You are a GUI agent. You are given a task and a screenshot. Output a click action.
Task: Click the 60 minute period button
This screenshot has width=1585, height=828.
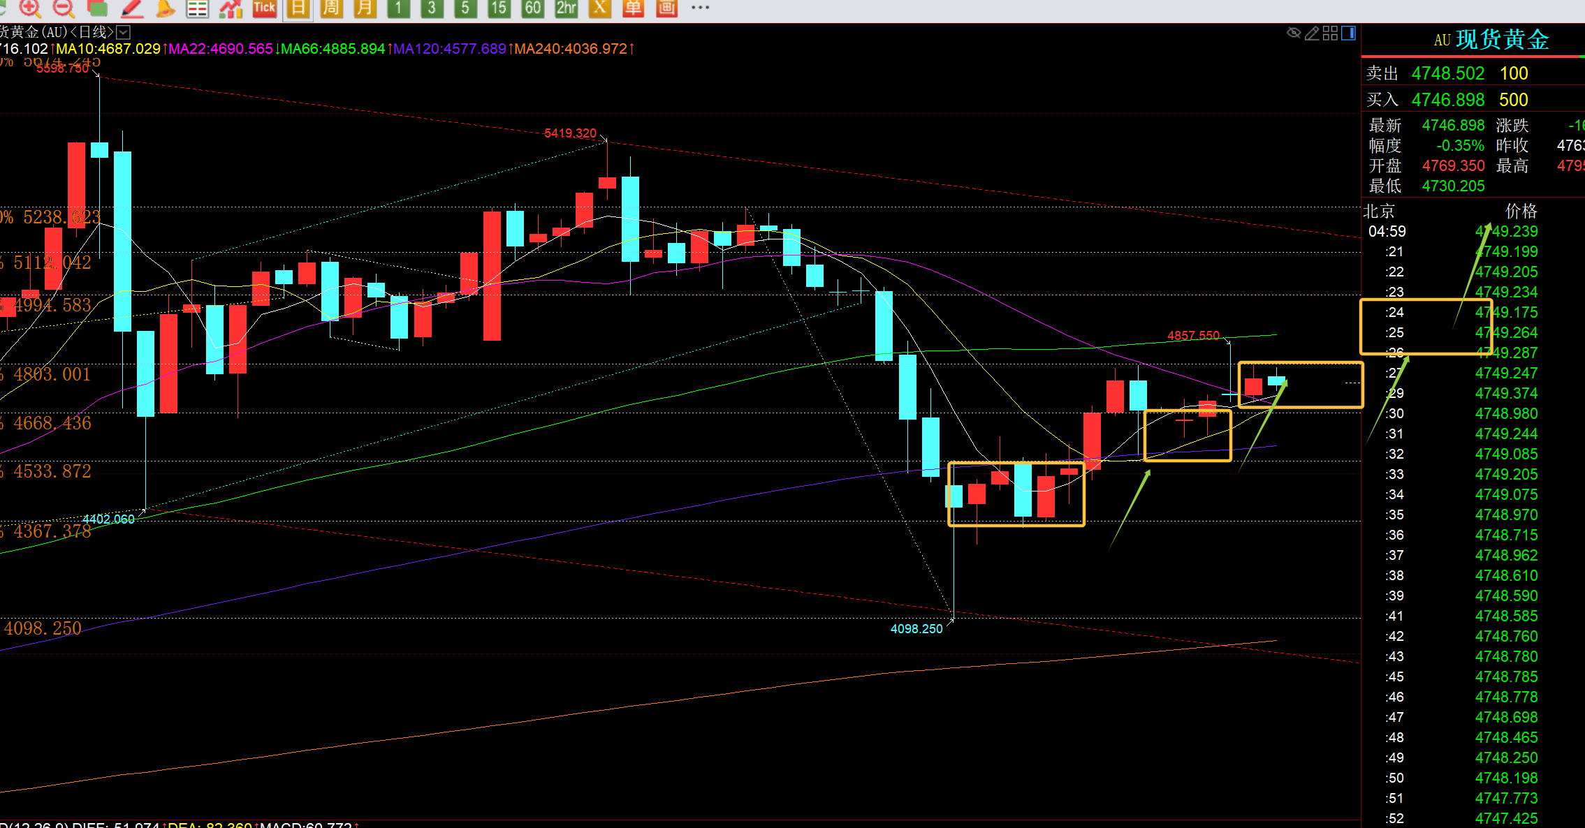pyautogui.click(x=532, y=8)
